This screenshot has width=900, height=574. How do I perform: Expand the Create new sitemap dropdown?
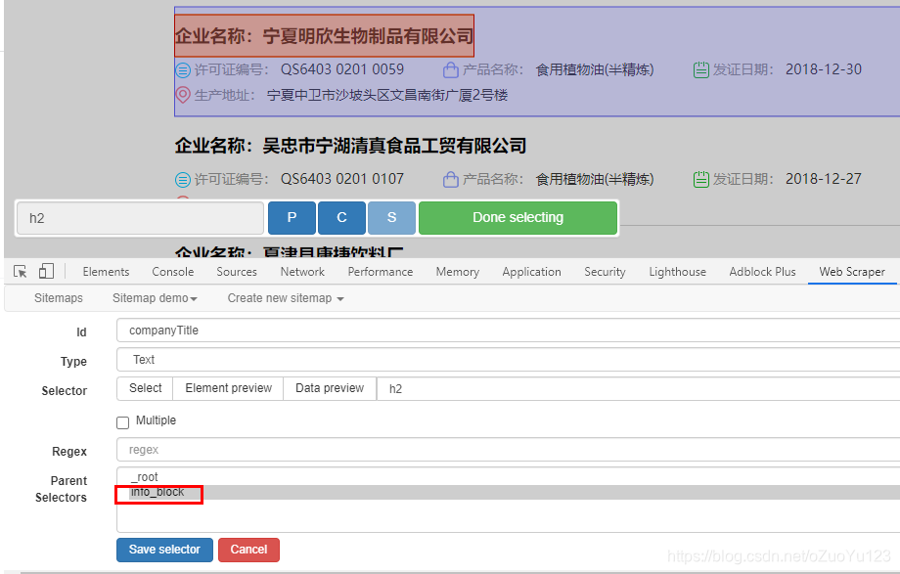coord(286,298)
